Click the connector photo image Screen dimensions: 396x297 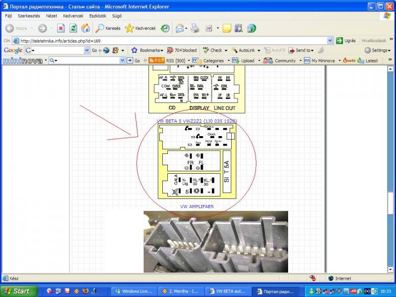coord(216,242)
